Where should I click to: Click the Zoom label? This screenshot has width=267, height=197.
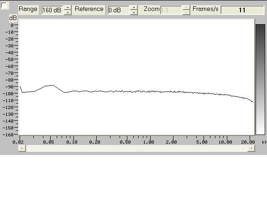coord(152,9)
